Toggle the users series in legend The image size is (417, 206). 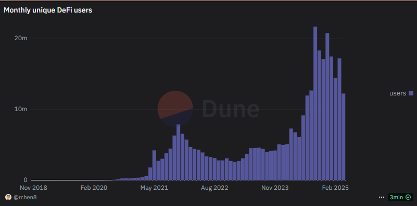(x=401, y=93)
